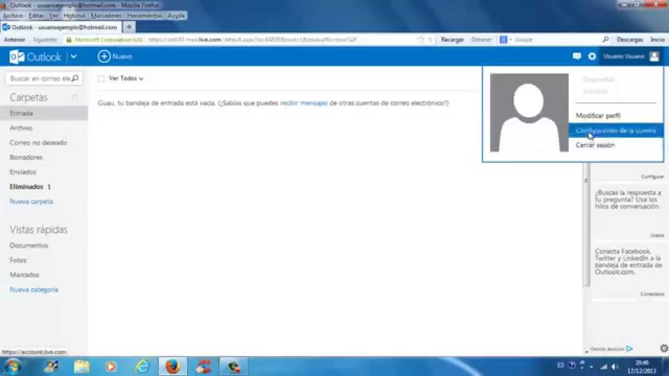Open the Marcadores menu

click(x=106, y=16)
